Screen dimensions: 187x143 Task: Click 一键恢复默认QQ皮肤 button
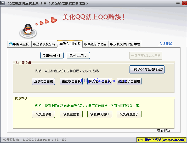click(x=146, y=56)
